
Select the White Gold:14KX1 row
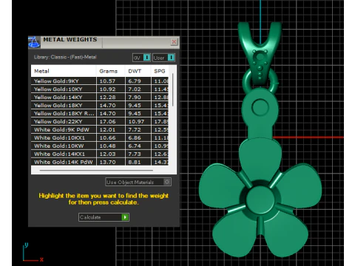100,154
